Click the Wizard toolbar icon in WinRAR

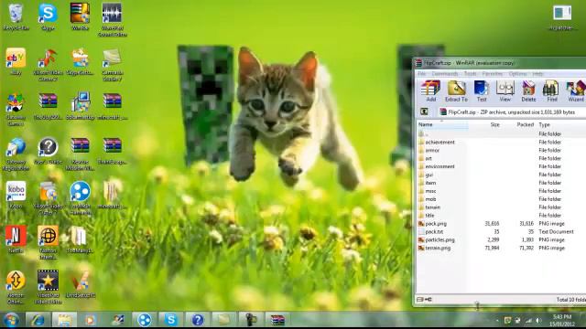coord(576,91)
